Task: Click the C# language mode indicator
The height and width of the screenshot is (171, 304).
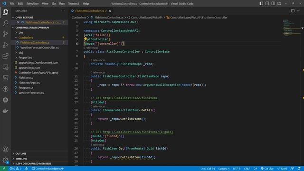Action: (x=255, y=169)
